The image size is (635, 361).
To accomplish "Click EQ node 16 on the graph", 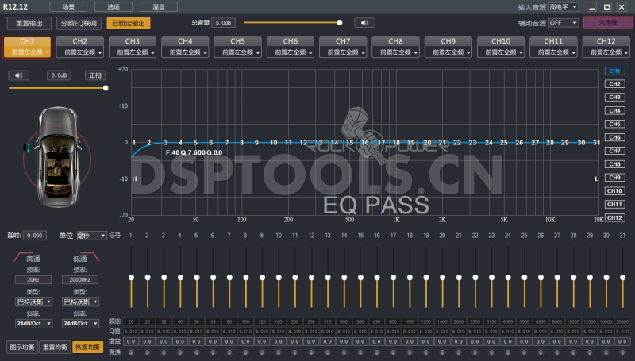I will point(365,143).
